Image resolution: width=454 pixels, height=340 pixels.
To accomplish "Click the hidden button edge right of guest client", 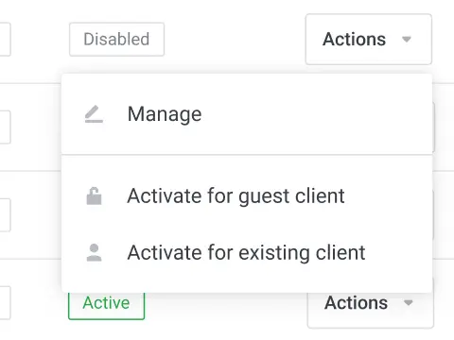I will click(x=434, y=215).
